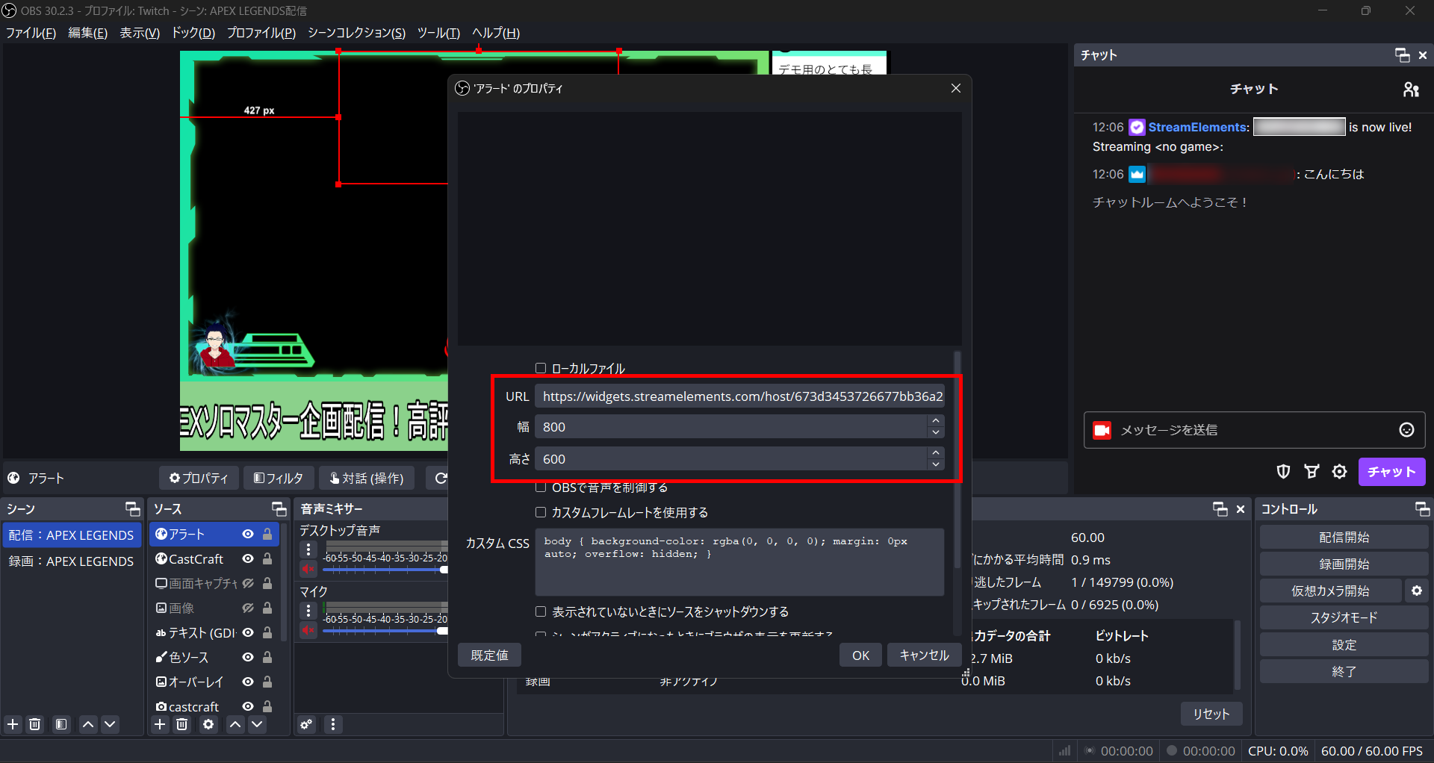
Task: Move source down with arrow icon
Action: coord(257,724)
